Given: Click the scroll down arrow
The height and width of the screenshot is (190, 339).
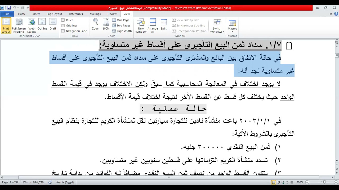Looking at the screenshot, I should pyautogui.click(x=337, y=160).
